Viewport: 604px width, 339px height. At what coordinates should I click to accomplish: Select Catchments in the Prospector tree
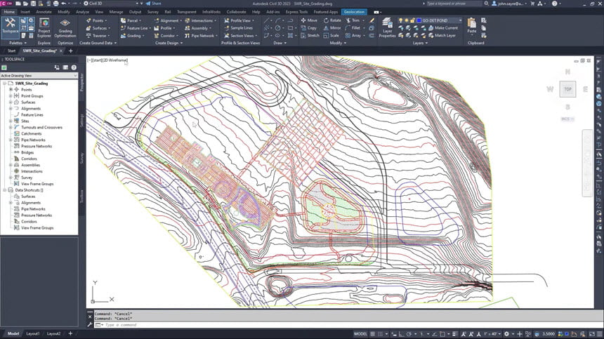[x=31, y=133]
